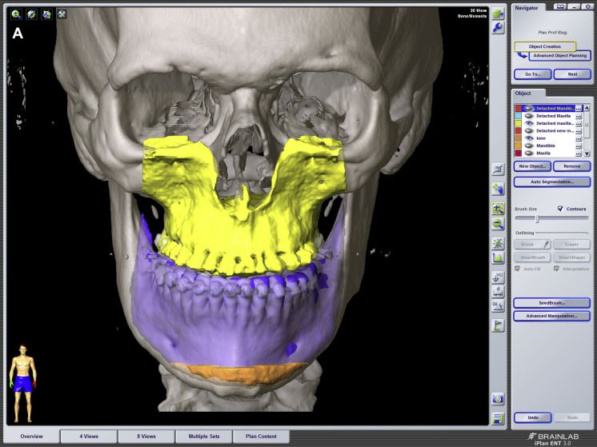Open properties dots for Maxilla object
This screenshot has width=597, height=447.
coord(579,154)
